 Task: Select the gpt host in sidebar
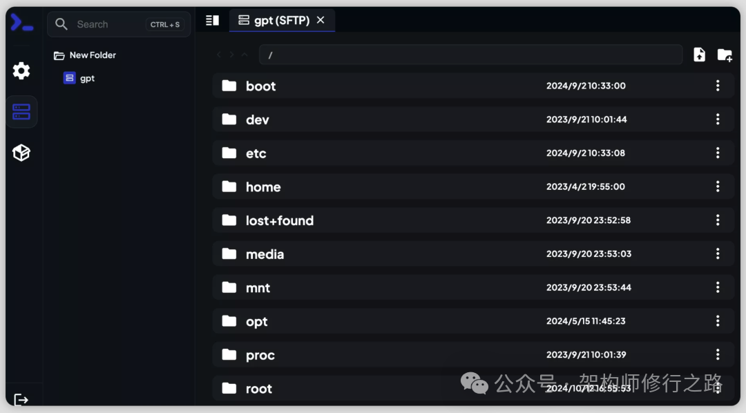86,79
